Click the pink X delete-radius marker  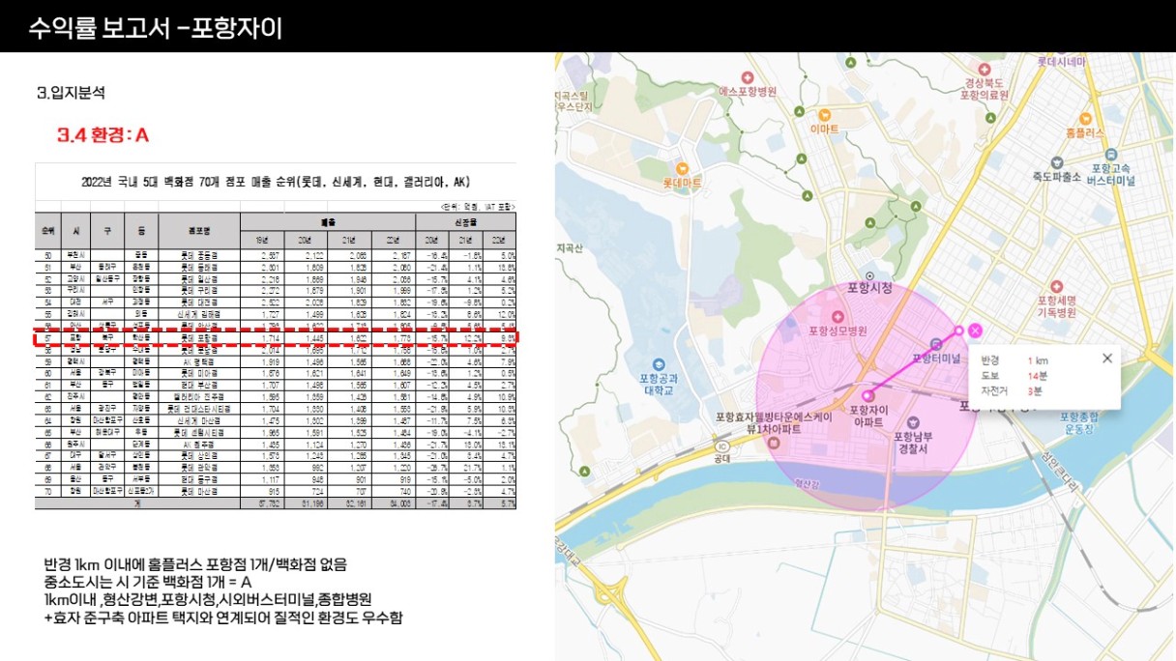(975, 330)
